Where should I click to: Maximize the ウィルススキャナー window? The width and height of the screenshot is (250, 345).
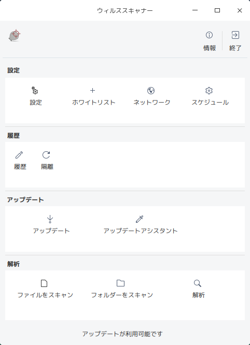click(217, 10)
